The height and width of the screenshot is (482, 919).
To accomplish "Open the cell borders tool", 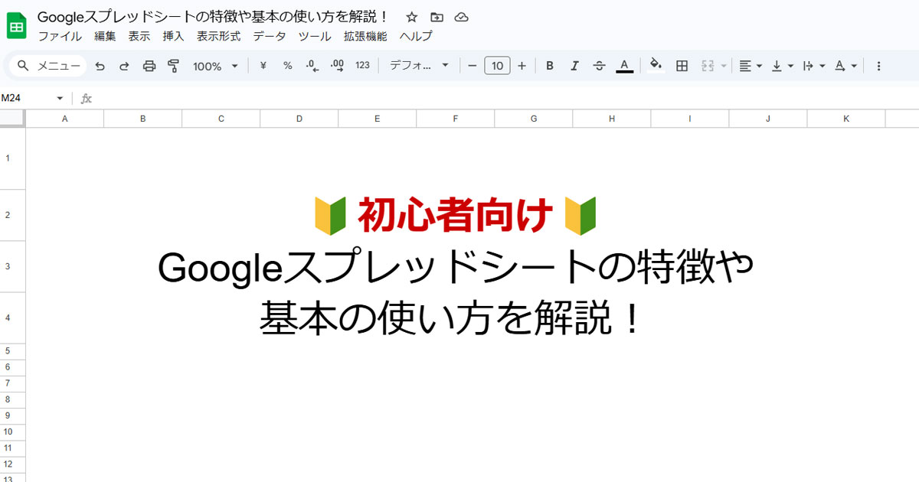I will pos(682,66).
